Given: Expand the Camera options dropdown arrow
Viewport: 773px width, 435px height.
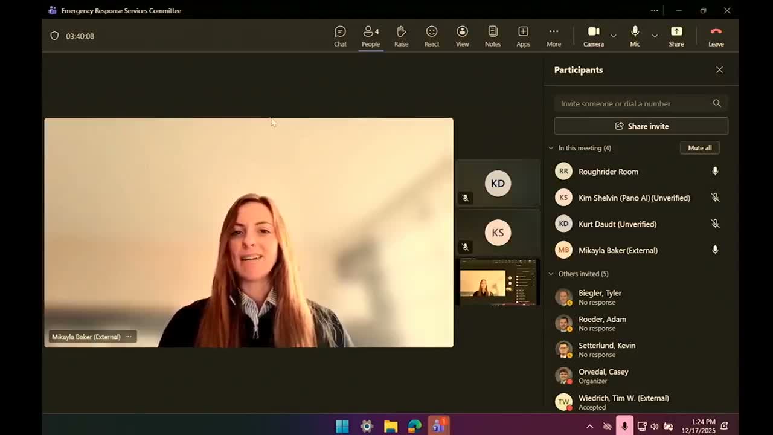Looking at the screenshot, I should pos(613,36).
